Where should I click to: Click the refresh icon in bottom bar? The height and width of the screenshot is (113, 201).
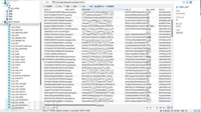pyautogui.click(x=54, y=108)
